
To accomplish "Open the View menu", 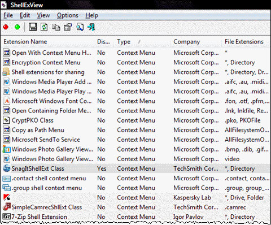I will click(43, 15).
